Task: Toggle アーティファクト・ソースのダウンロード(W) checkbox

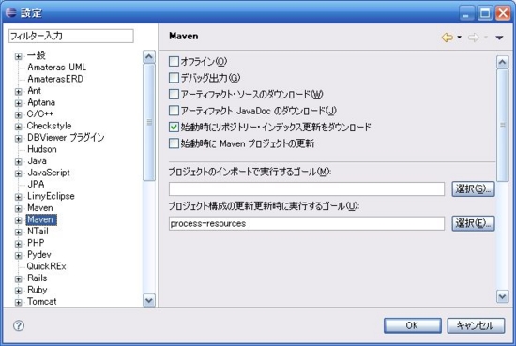Action: coord(174,94)
